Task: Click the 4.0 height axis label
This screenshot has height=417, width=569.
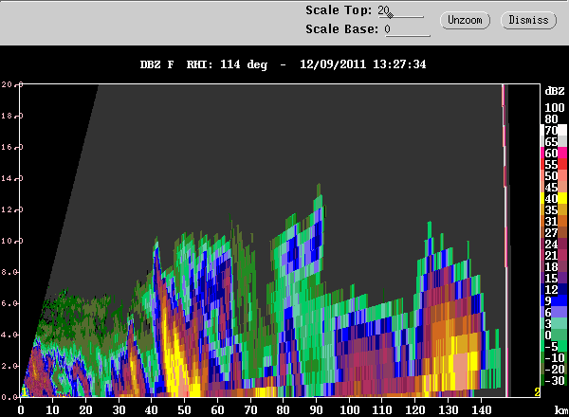Action: click(9, 335)
